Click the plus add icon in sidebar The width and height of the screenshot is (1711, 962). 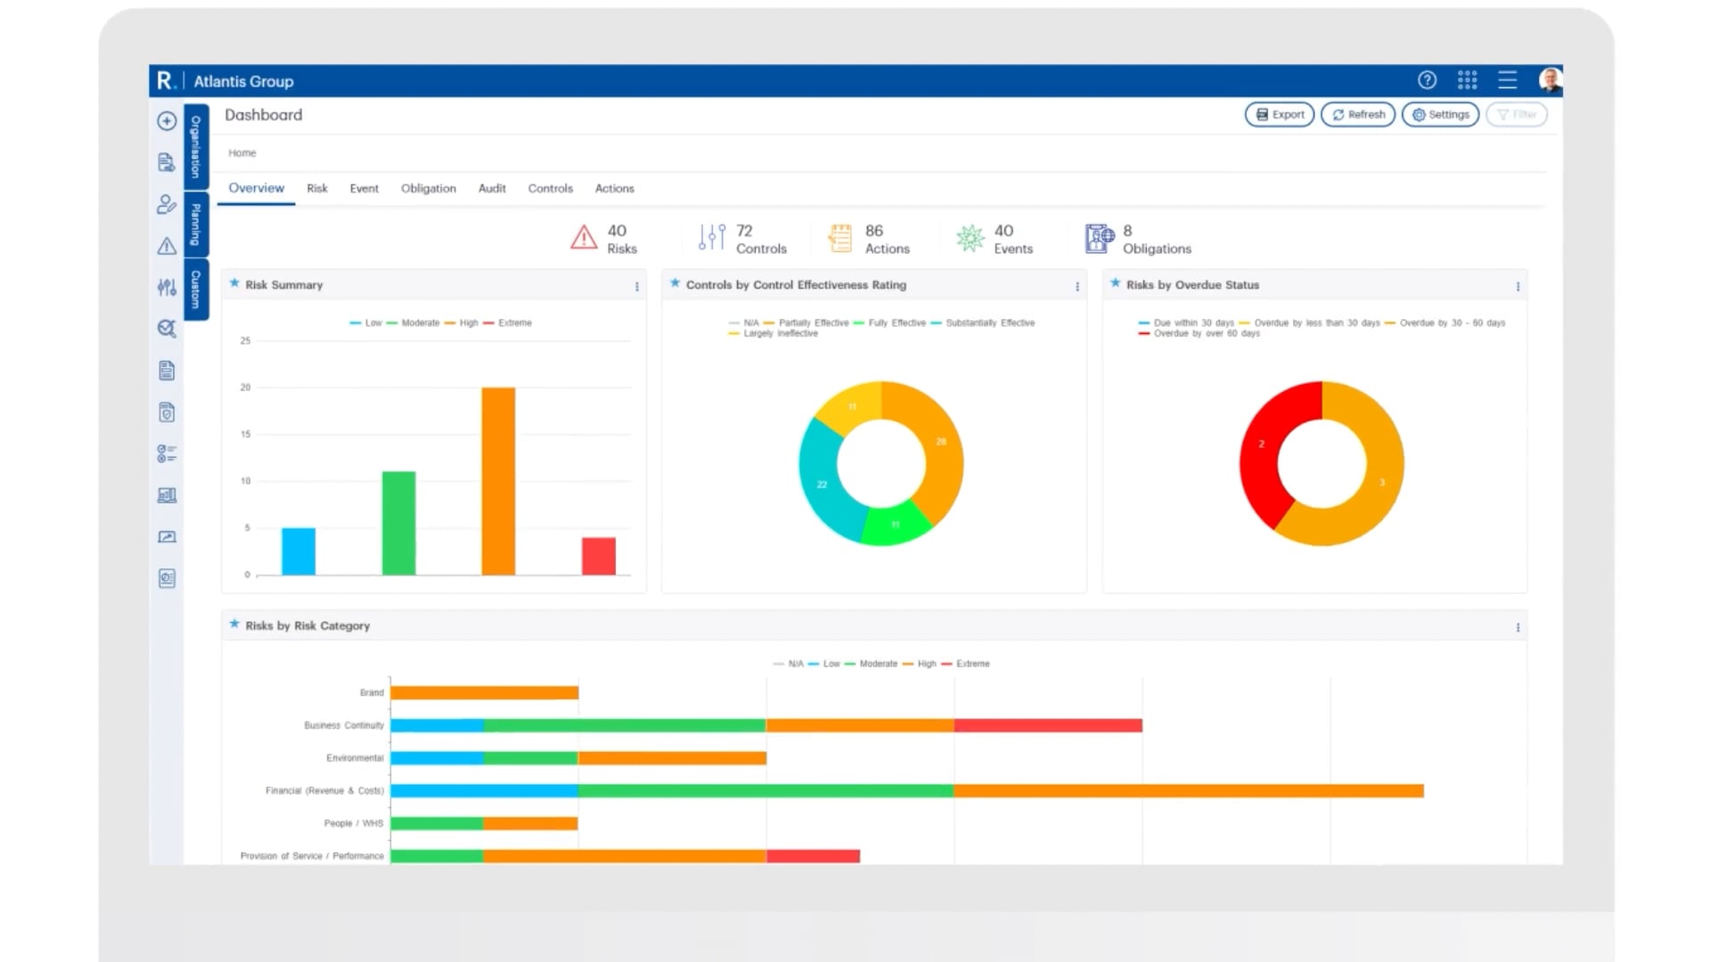[167, 121]
